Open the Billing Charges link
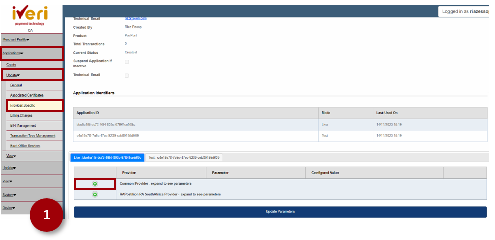 [21, 115]
